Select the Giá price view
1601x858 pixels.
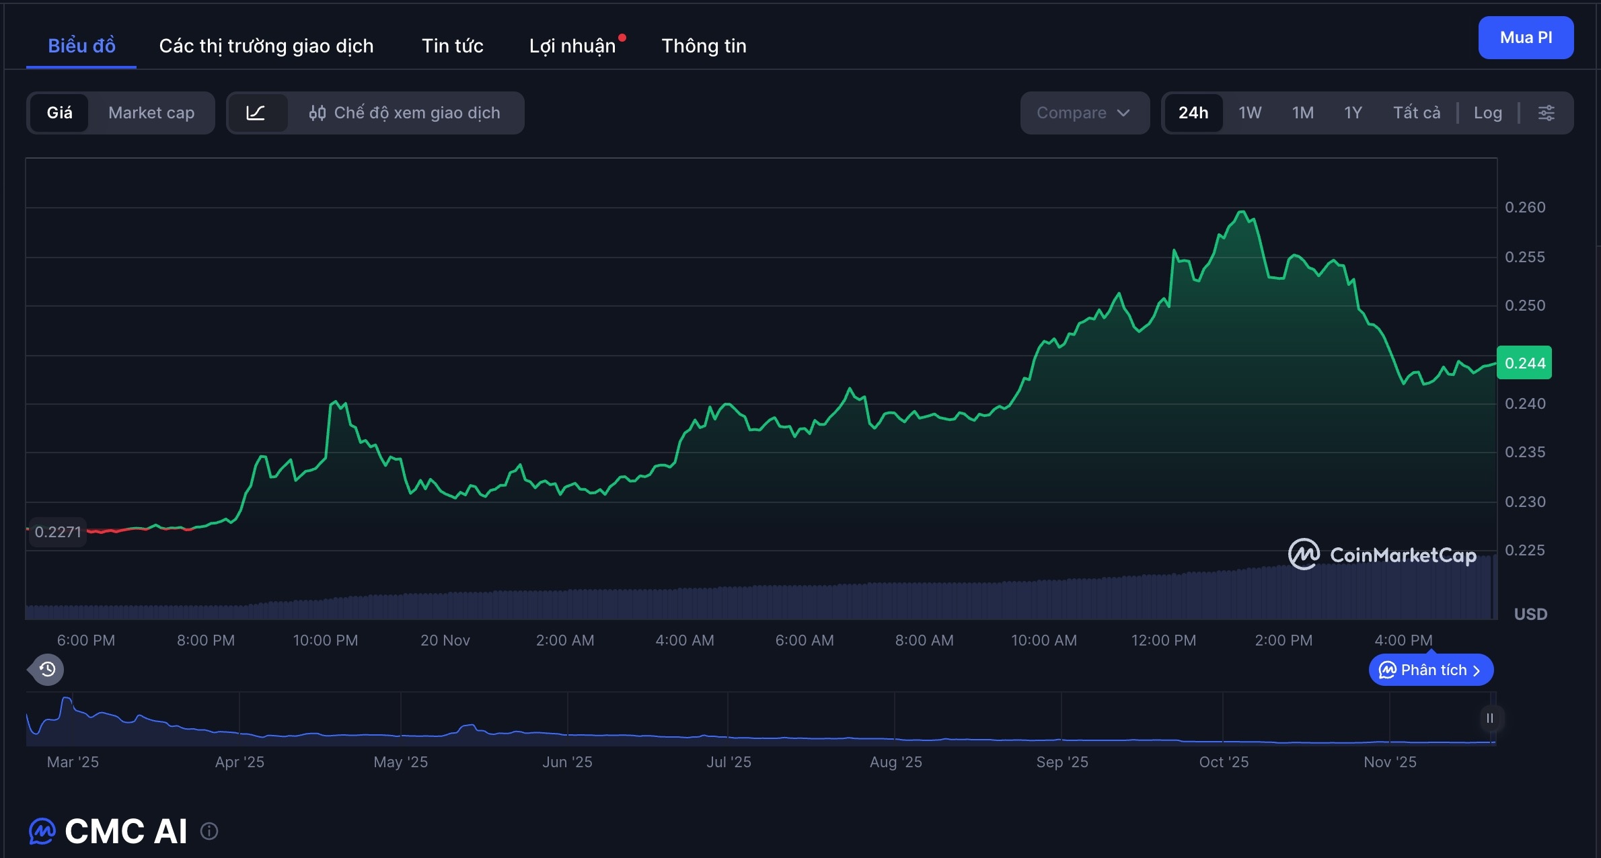[x=59, y=113]
